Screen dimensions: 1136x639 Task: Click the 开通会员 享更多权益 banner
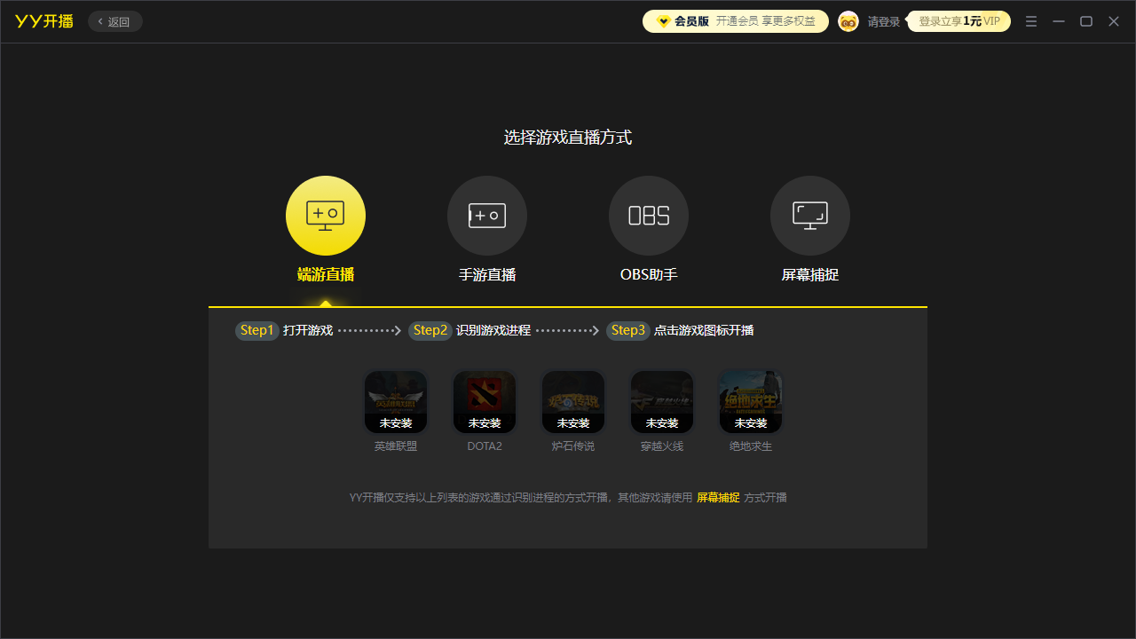(x=766, y=21)
